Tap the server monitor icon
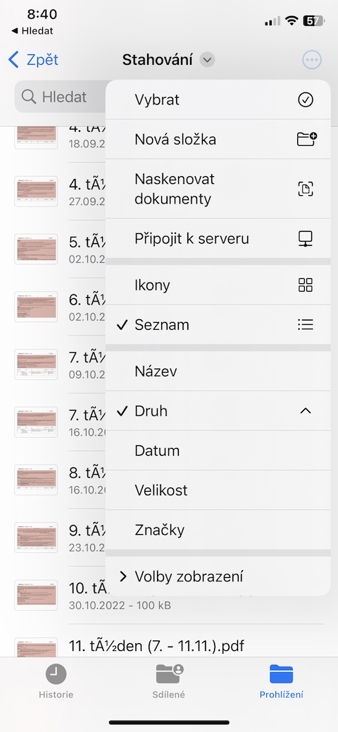This screenshot has width=338, height=732. tap(306, 239)
